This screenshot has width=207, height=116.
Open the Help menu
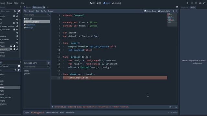click(x=22, y=3)
